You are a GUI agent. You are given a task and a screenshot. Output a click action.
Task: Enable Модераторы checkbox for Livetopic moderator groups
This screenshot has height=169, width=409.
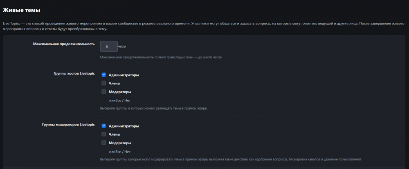[104, 143]
